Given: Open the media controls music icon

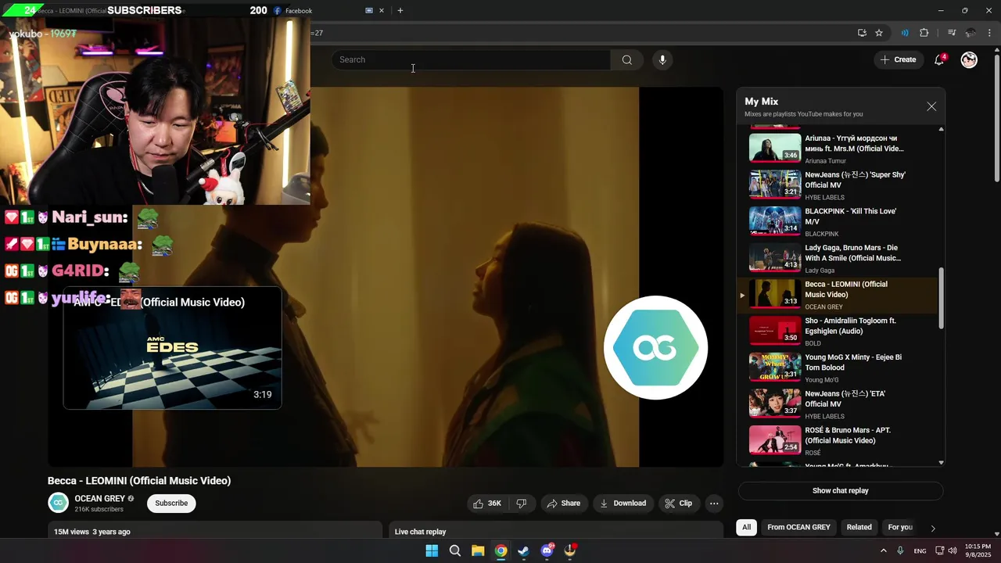Looking at the screenshot, I should pyautogui.click(x=952, y=33).
